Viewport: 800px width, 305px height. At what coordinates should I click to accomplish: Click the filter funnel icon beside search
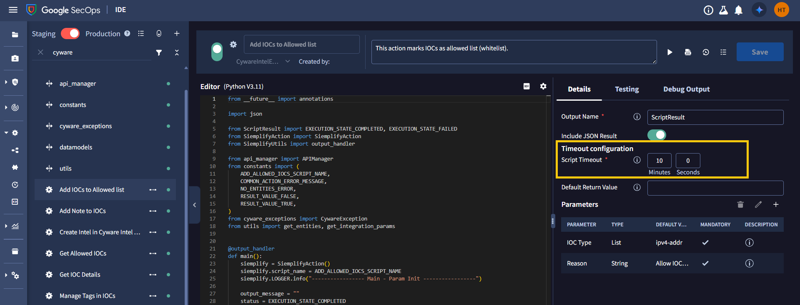point(159,52)
